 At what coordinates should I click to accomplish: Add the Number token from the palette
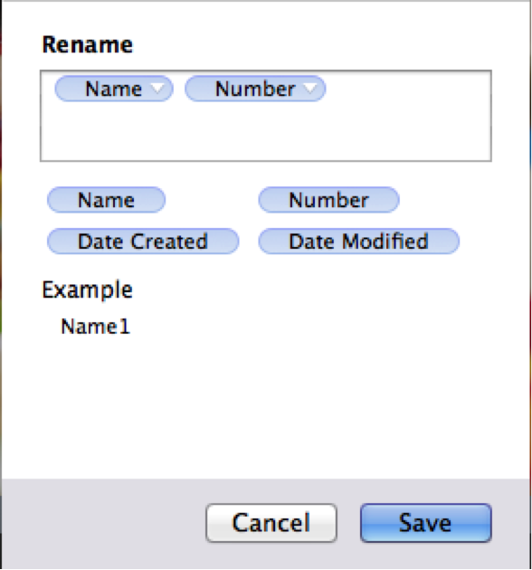pyautogui.click(x=328, y=200)
